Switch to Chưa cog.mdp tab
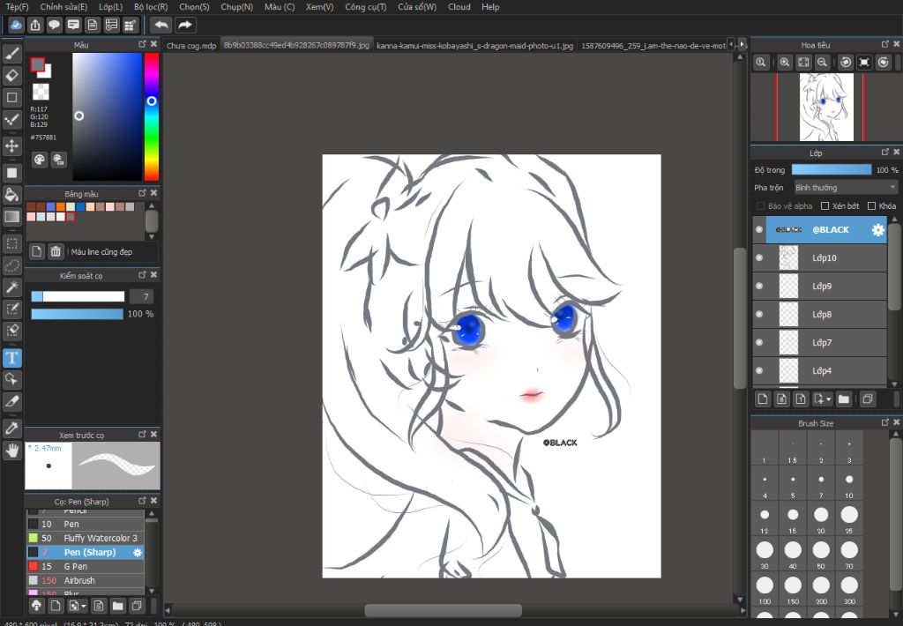Viewport: 903px width, 626px height. pyautogui.click(x=191, y=46)
